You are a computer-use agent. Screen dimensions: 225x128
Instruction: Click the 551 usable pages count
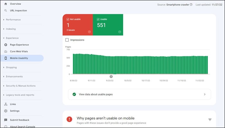[101, 25]
